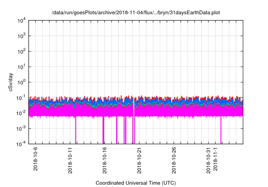Click the 10^2 y-axis tick label
This screenshot has height=187, width=268.
click(x=22, y=52)
